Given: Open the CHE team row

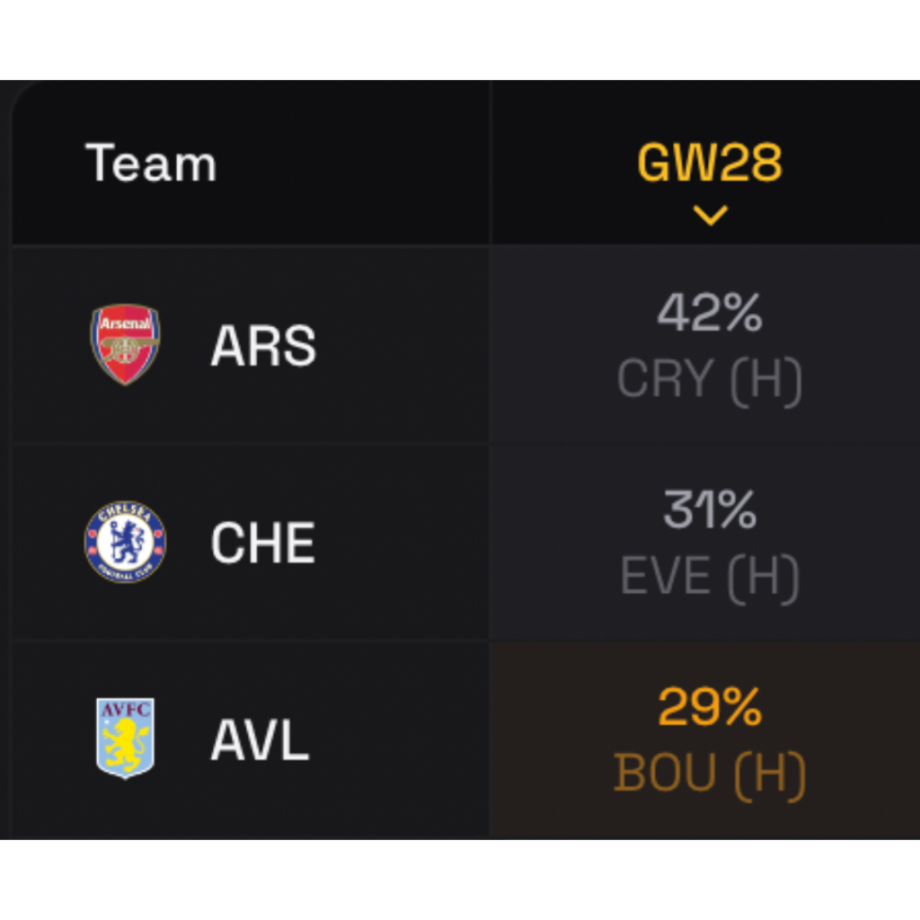Looking at the screenshot, I should 261,540.
